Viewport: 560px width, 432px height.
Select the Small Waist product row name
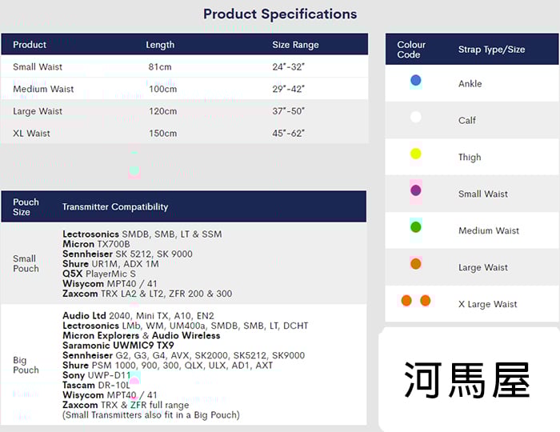[x=38, y=66]
